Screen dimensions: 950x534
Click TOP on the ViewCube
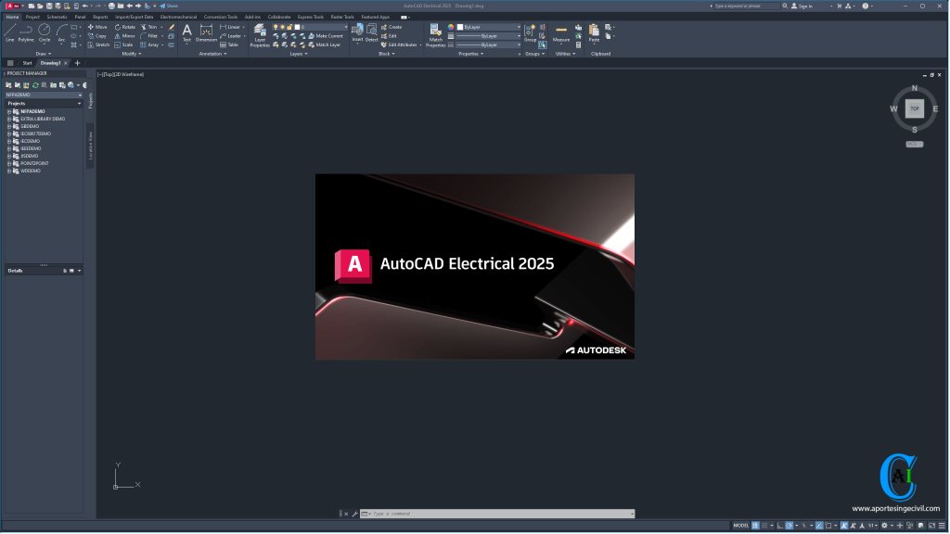pyautogui.click(x=915, y=108)
